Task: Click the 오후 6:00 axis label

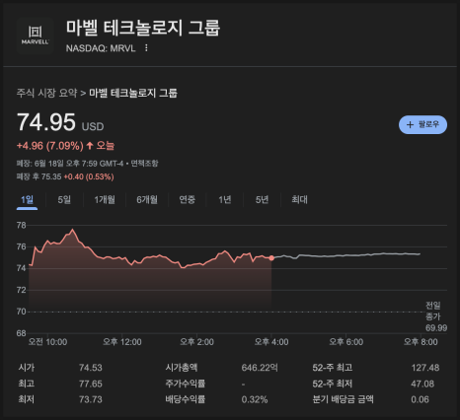Action: click(x=346, y=342)
